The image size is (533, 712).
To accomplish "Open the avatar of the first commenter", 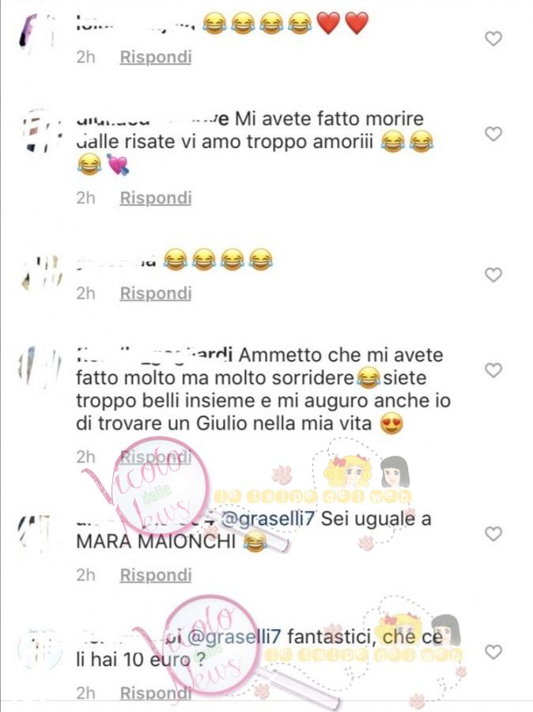I will tap(39, 34).
